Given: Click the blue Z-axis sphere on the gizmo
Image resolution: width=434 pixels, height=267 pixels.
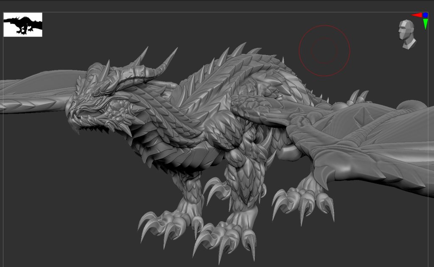Looking at the screenshot, I should tap(425, 15).
